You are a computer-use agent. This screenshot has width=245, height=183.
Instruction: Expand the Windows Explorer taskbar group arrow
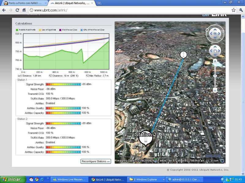[164, 180]
